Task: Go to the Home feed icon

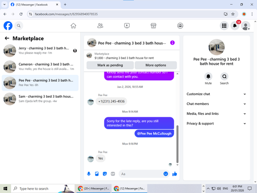Action: click(74, 26)
